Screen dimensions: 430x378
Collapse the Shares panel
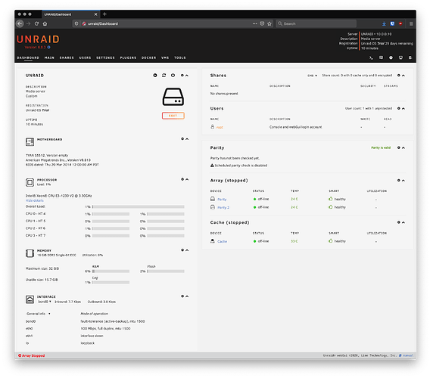pyautogui.click(x=404, y=75)
